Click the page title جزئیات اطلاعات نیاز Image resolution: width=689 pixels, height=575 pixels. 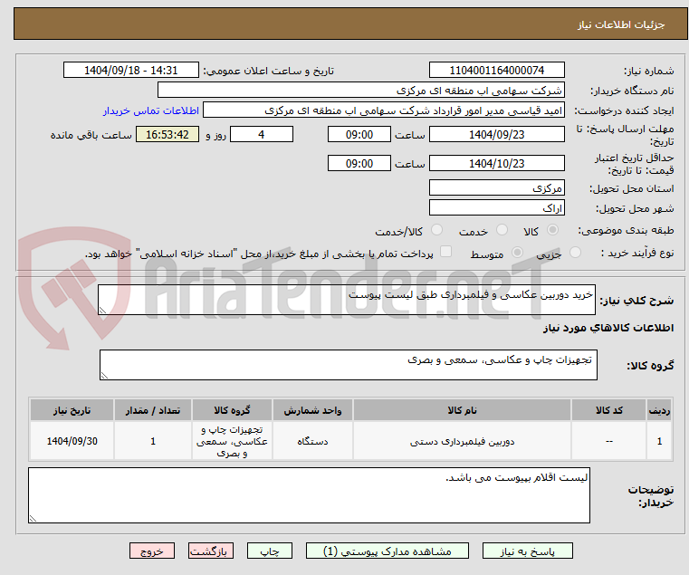[621, 24]
